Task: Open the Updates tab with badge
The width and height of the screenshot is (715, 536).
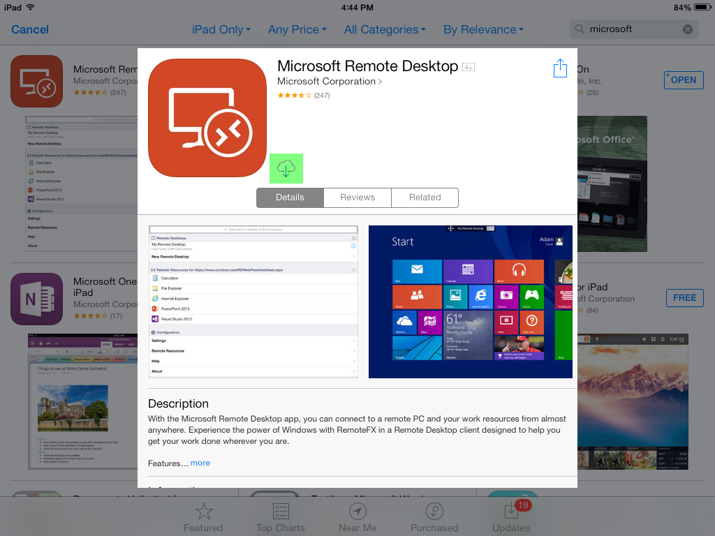Action: click(511, 518)
